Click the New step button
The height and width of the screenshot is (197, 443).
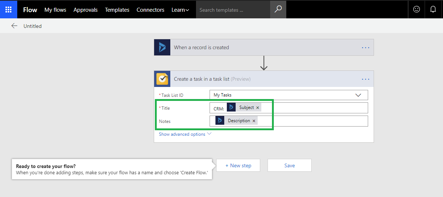(x=238, y=165)
